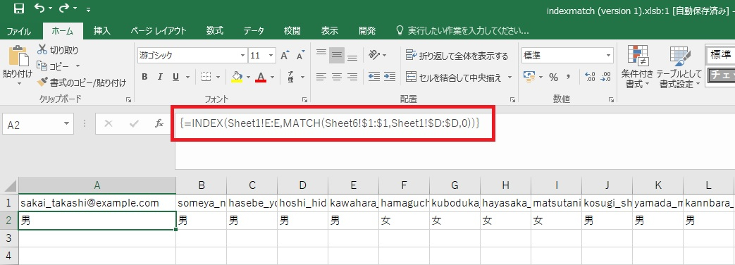Expand font color dropdown arrow
Viewport: 735px width, 265px height.
pyautogui.click(x=272, y=77)
